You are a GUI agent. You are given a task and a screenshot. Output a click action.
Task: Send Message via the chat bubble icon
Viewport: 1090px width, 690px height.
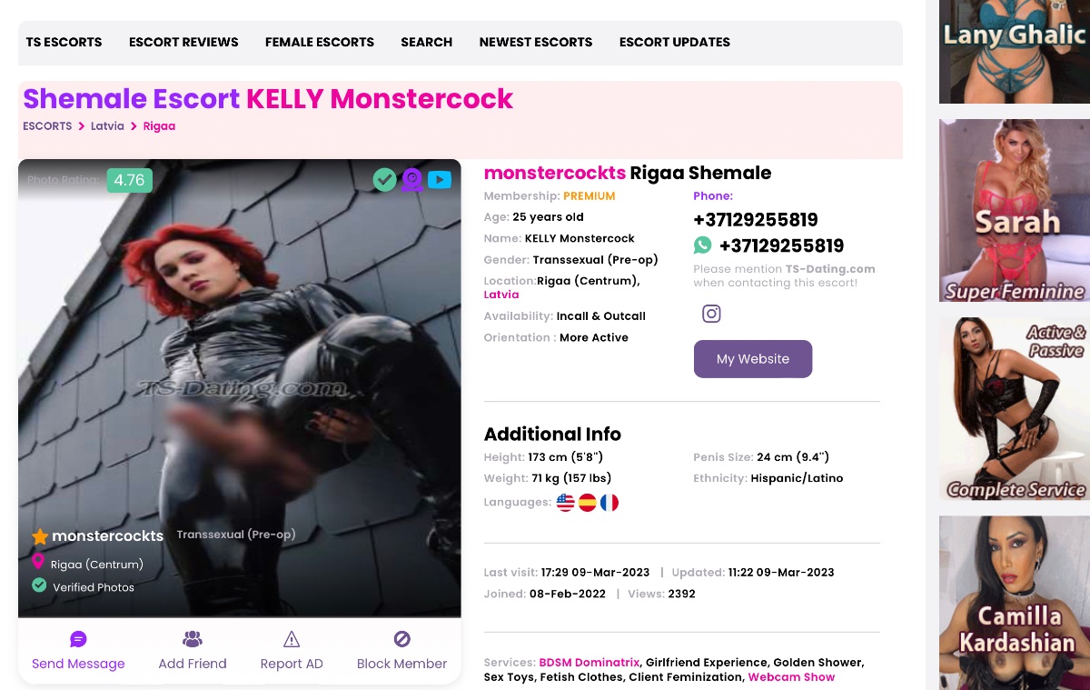pos(78,639)
